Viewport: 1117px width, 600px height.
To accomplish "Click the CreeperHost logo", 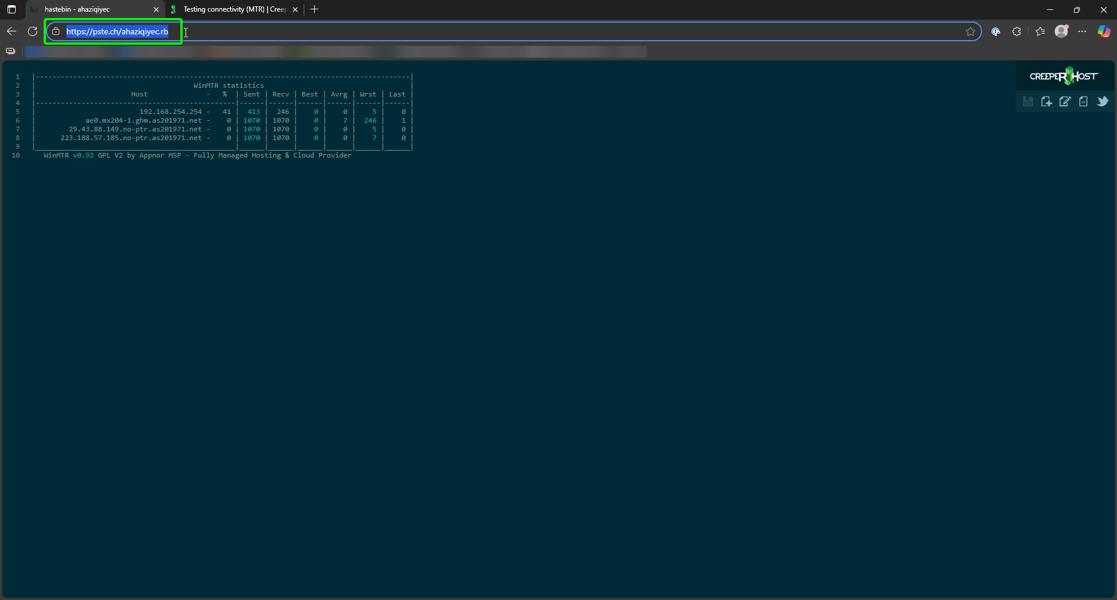I will (x=1063, y=76).
